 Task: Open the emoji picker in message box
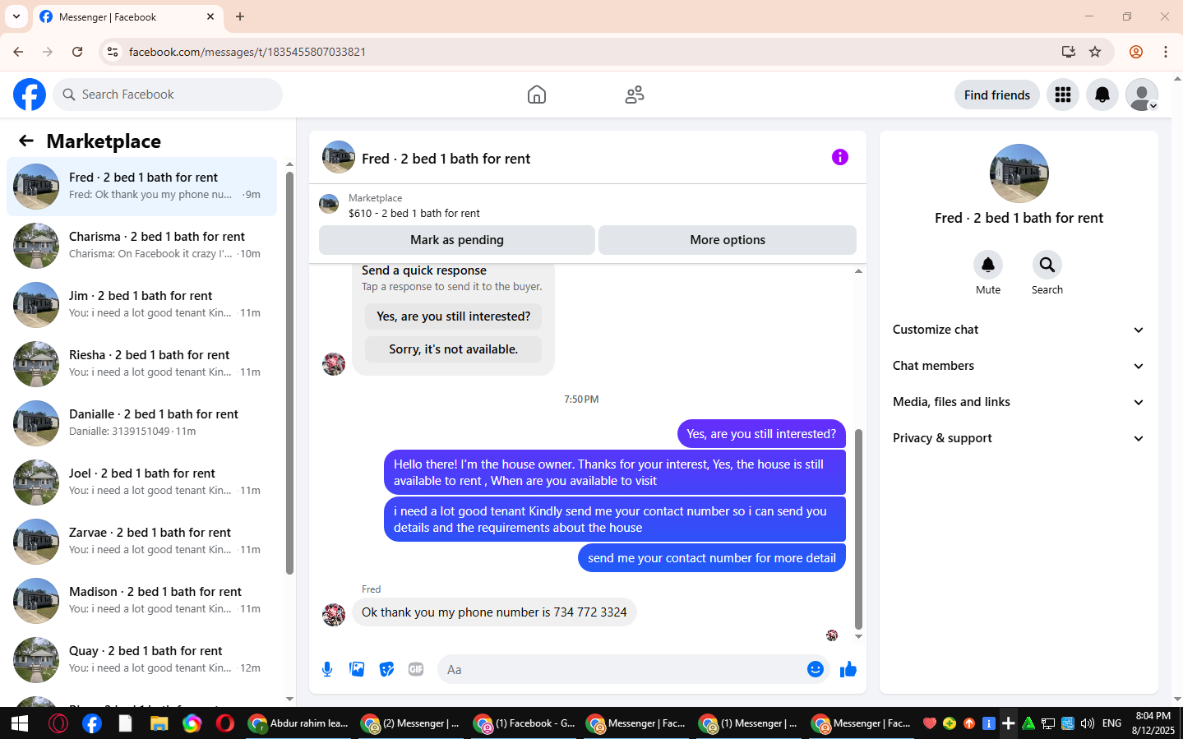click(815, 669)
